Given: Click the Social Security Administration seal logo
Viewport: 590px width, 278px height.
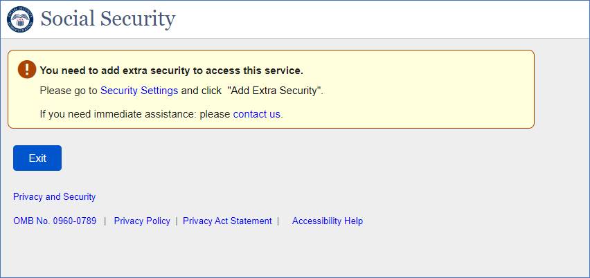Looking at the screenshot, I should [x=20, y=19].
